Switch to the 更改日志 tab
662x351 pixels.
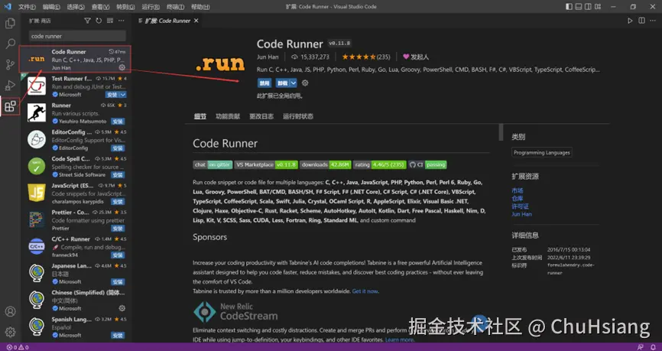pos(261,116)
